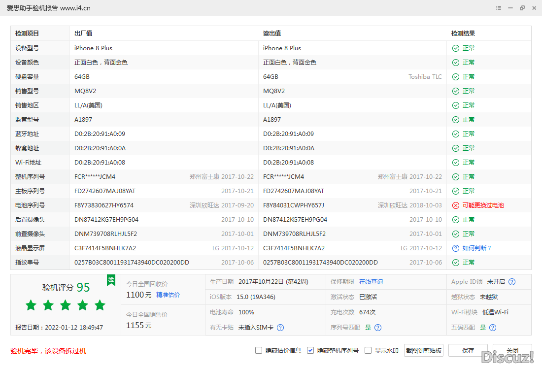Click help icon beside 序列号匹配
Screen dimensions: 542x369
coord(378,328)
